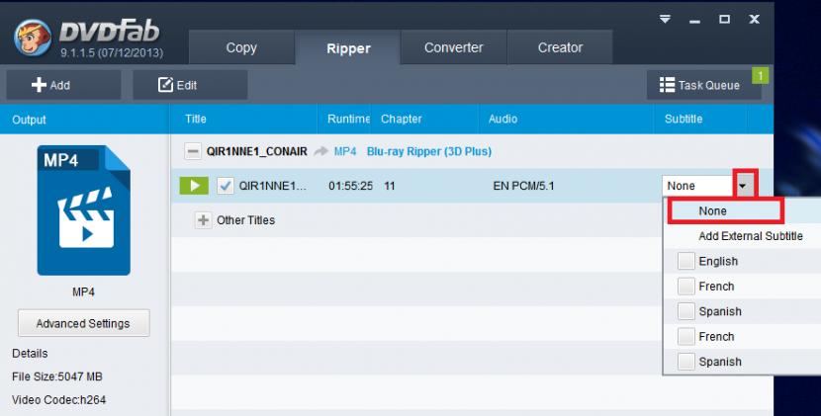The image size is (821, 416).
Task: Tick the first French subtitle checkbox
Action: pyautogui.click(x=685, y=287)
